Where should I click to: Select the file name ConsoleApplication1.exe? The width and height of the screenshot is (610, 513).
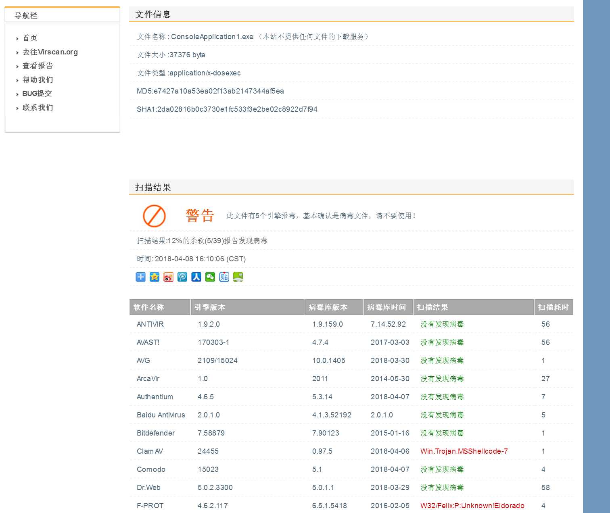tap(212, 37)
